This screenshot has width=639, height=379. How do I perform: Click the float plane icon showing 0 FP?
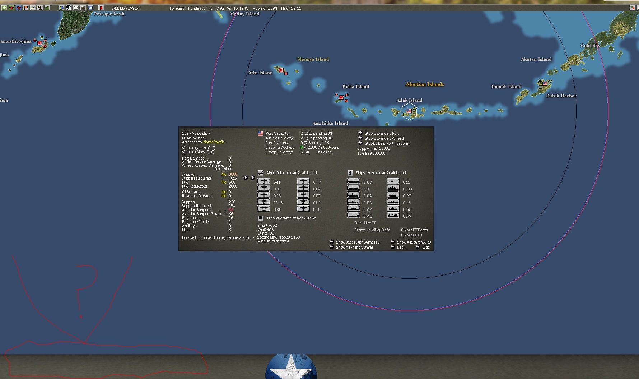pos(303,195)
